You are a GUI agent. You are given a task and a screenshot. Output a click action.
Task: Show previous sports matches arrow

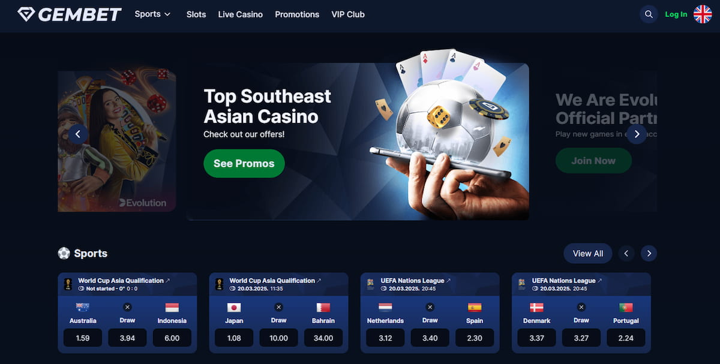[x=626, y=254]
